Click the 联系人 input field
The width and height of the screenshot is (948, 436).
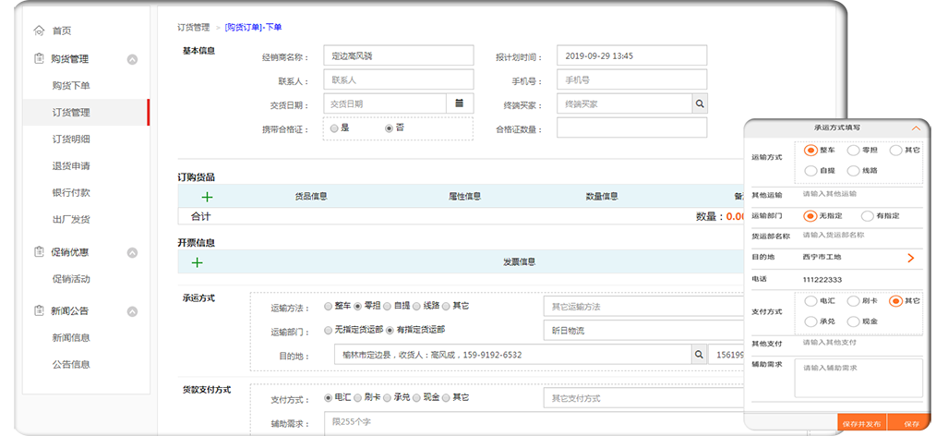point(398,80)
